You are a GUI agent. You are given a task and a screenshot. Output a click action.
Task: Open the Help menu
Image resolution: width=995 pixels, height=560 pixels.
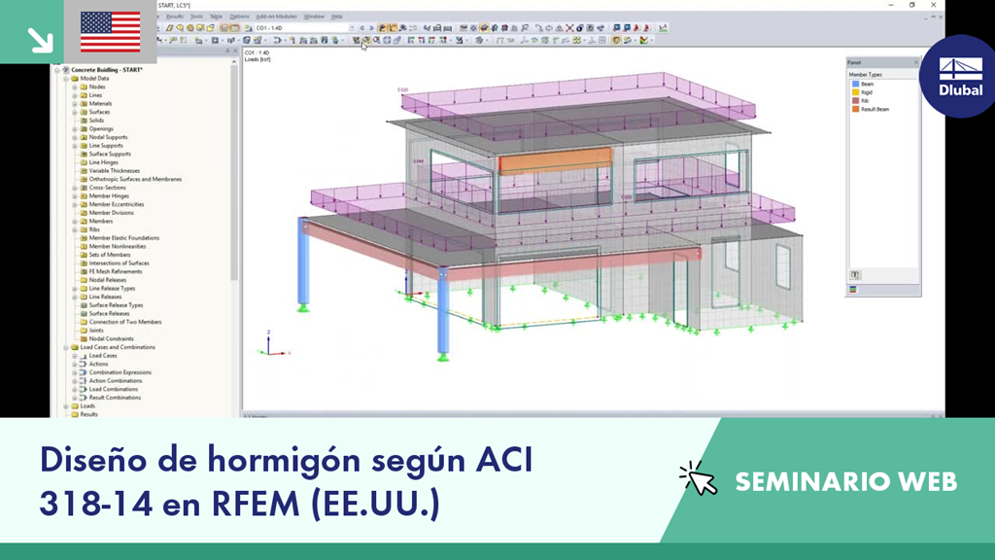point(337,17)
